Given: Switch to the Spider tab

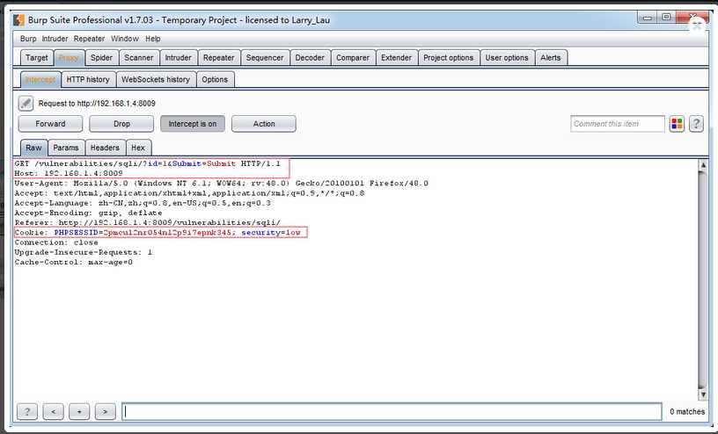Looking at the screenshot, I should pos(101,58).
